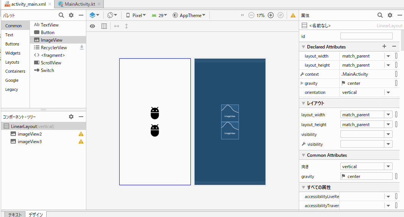This screenshot has width=404, height=217.
Task: Click the id input field
Action: pyautogui.click(x=366, y=36)
